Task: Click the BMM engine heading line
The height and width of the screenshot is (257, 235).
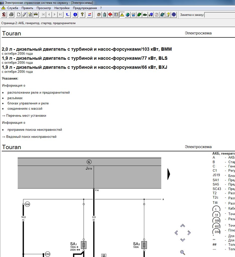Action: (x=87, y=49)
